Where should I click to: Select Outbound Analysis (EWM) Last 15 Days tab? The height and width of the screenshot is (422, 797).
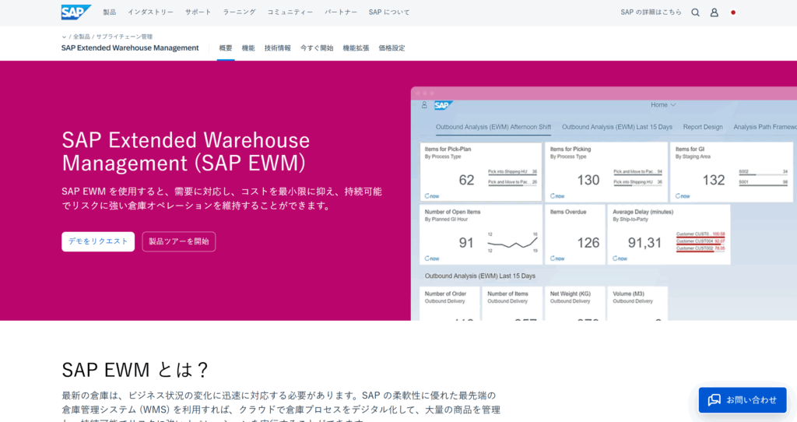click(x=617, y=127)
